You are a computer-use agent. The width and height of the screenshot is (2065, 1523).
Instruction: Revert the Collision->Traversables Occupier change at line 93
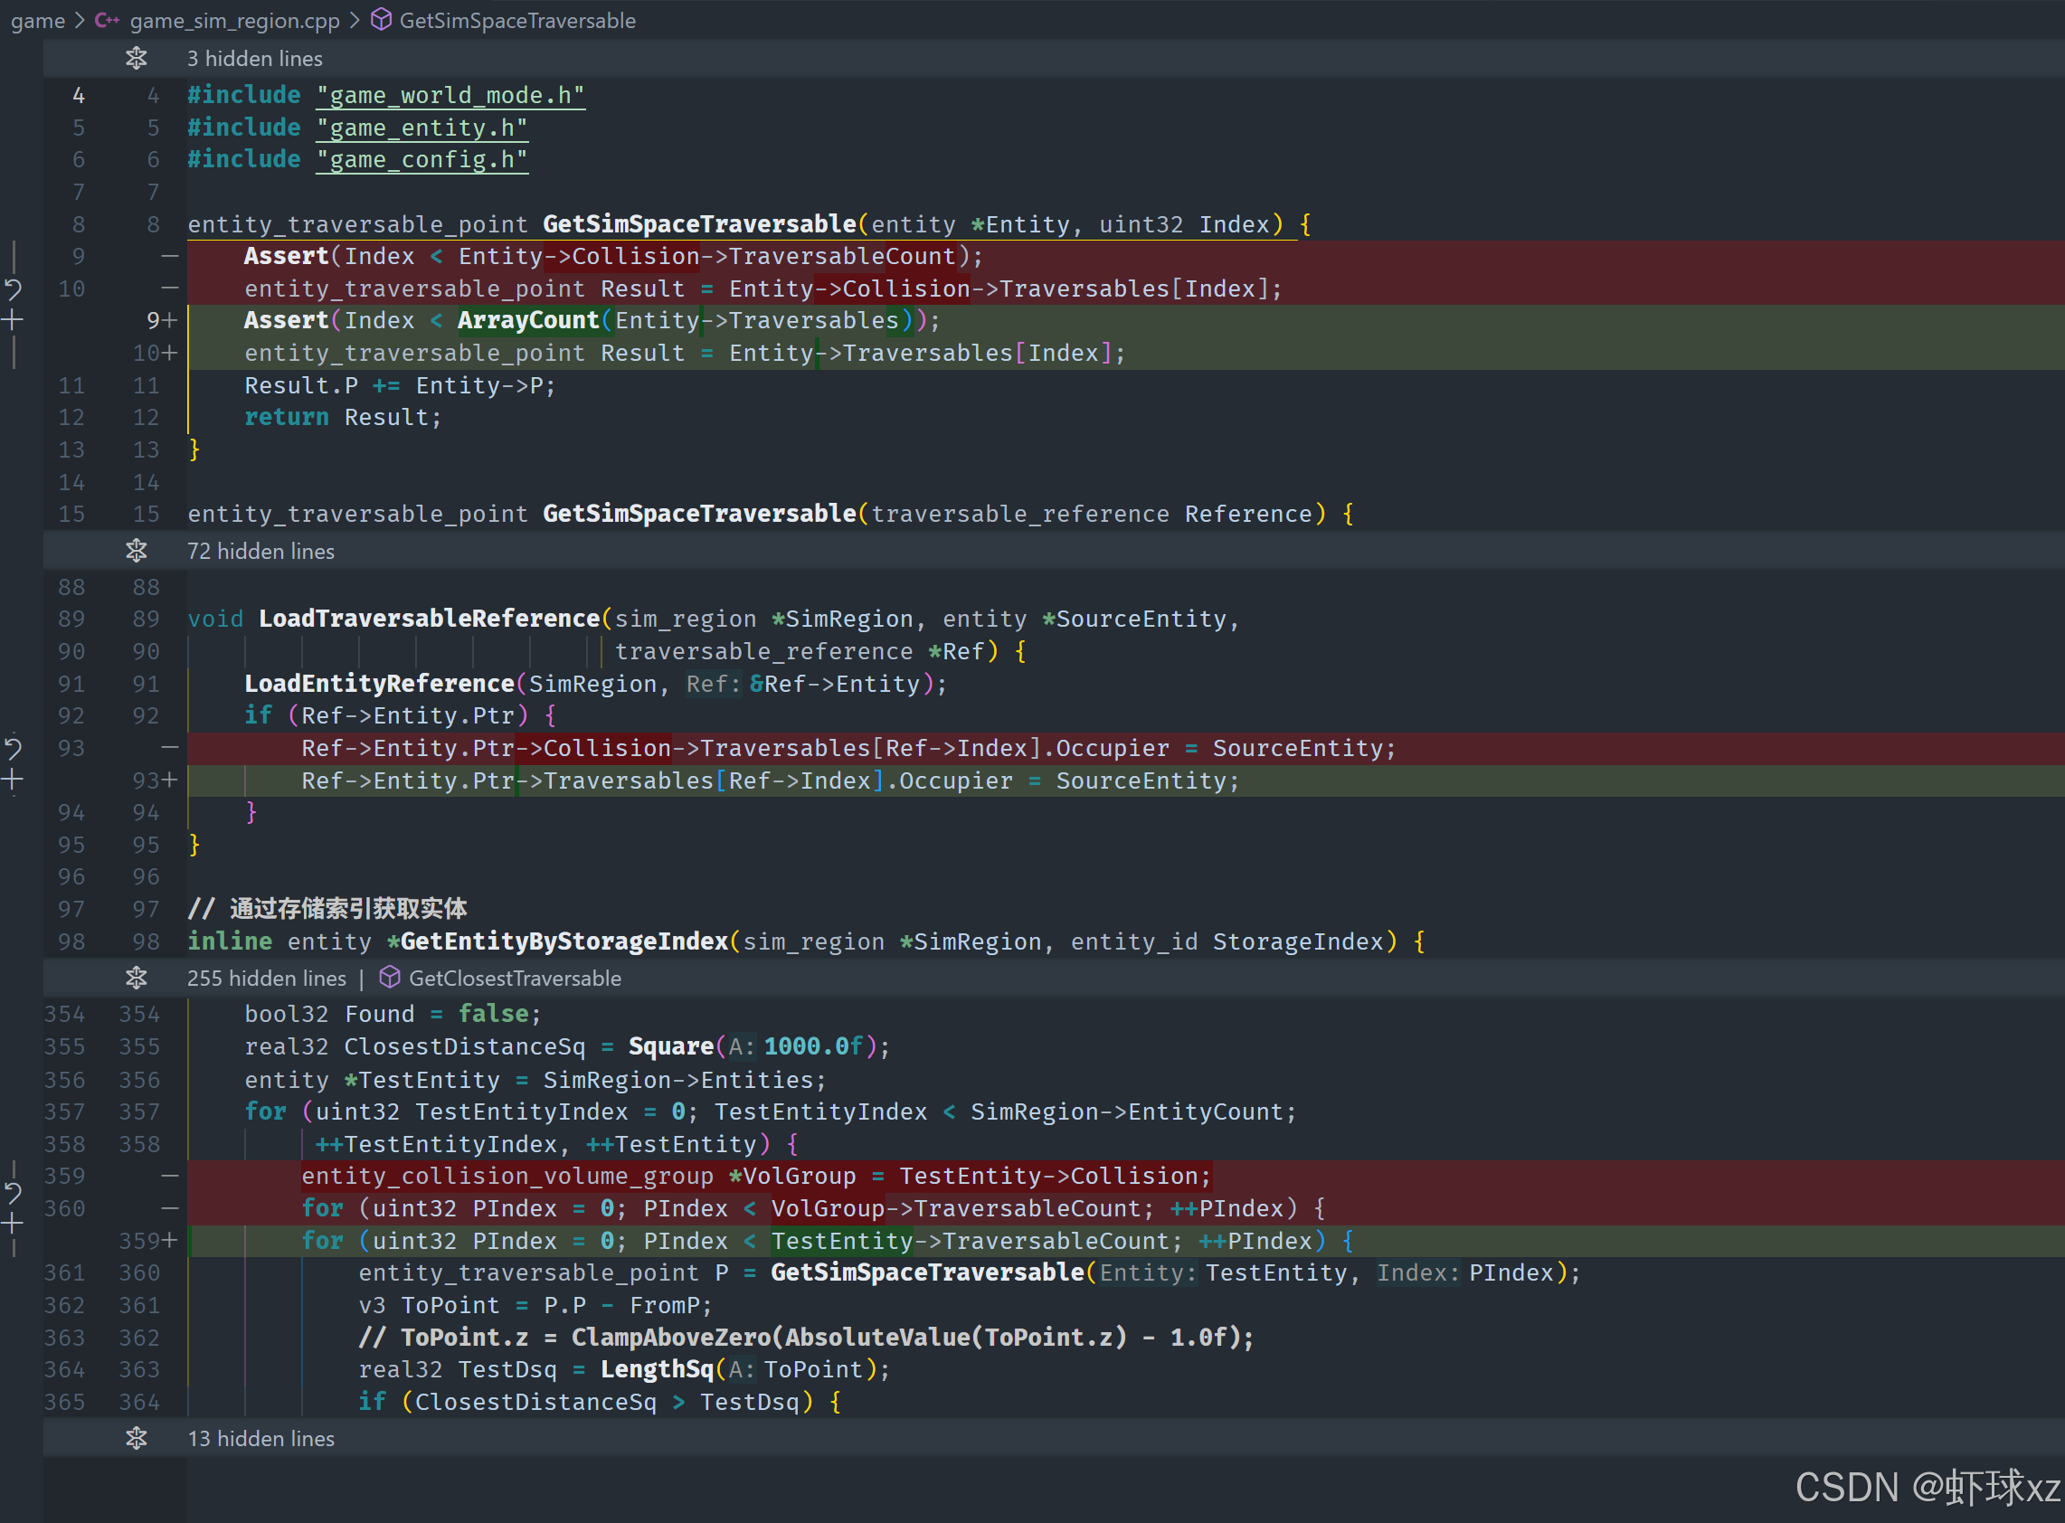(13, 748)
